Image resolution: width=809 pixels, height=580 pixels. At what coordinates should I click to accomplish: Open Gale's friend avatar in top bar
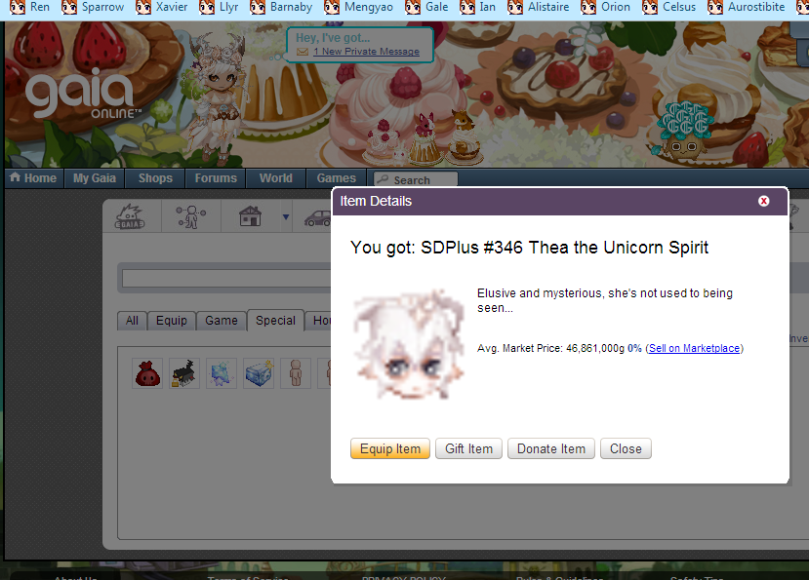pyautogui.click(x=413, y=7)
